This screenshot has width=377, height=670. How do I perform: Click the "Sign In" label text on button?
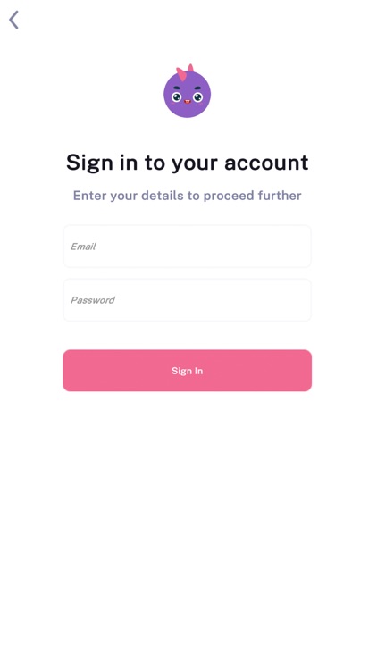click(x=188, y=371)
